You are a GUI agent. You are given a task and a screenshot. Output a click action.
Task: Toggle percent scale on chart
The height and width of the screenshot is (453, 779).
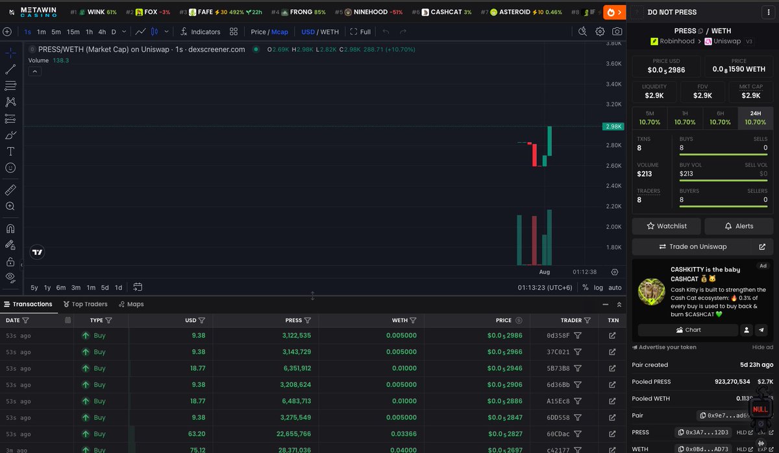coord(586,287)
